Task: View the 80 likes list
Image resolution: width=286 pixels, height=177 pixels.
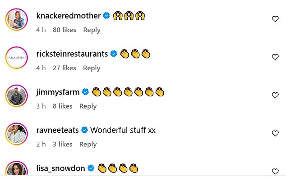Action: pyautogui.click(x=65, y=30)
